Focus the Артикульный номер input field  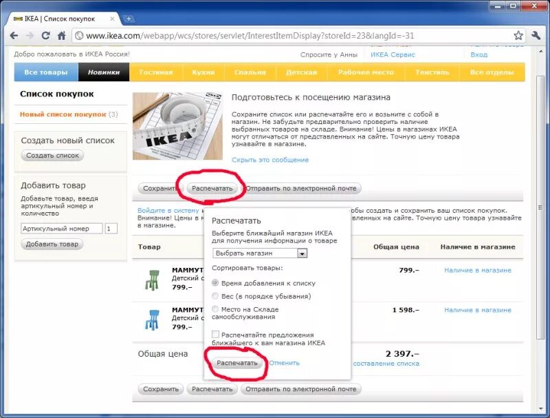[x=62, y=229]
